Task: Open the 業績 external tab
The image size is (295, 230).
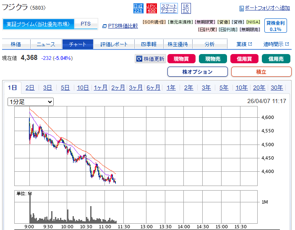Action: tap(244, 44)
